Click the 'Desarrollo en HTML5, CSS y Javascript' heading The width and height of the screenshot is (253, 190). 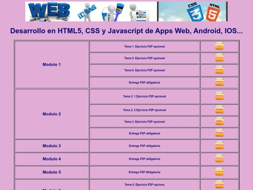point(126,31)
